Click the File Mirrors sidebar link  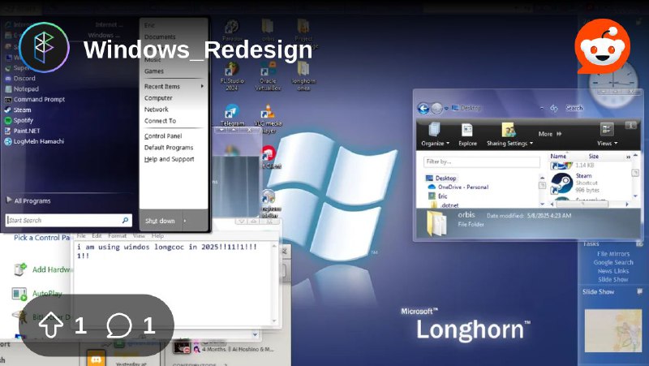[613, 254]
